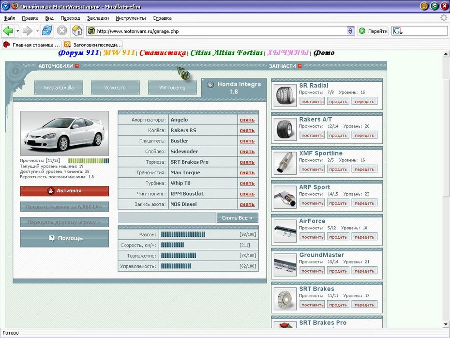
Task: Reload the page with the Refresh icon
Action: click(x=47, y=31)
